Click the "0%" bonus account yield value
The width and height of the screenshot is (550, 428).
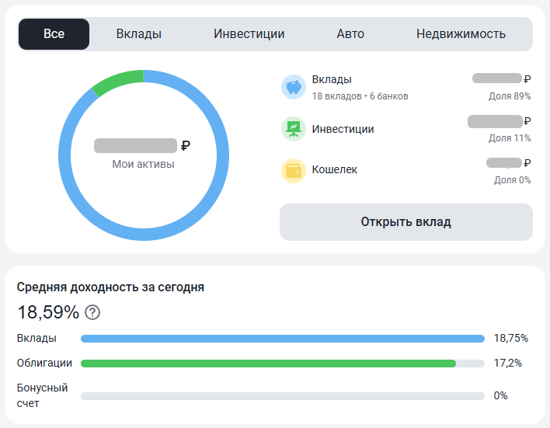(500, 395)
